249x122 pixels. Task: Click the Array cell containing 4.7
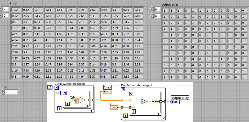[x=27, y=22]
